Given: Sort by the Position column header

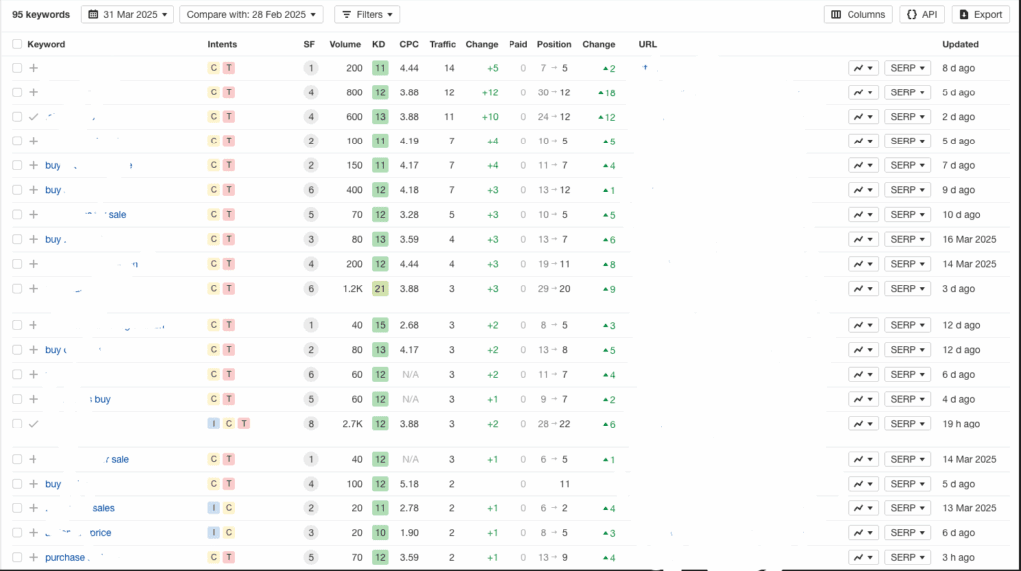Looking at the screenshot, I should click(x=554, y=44).
